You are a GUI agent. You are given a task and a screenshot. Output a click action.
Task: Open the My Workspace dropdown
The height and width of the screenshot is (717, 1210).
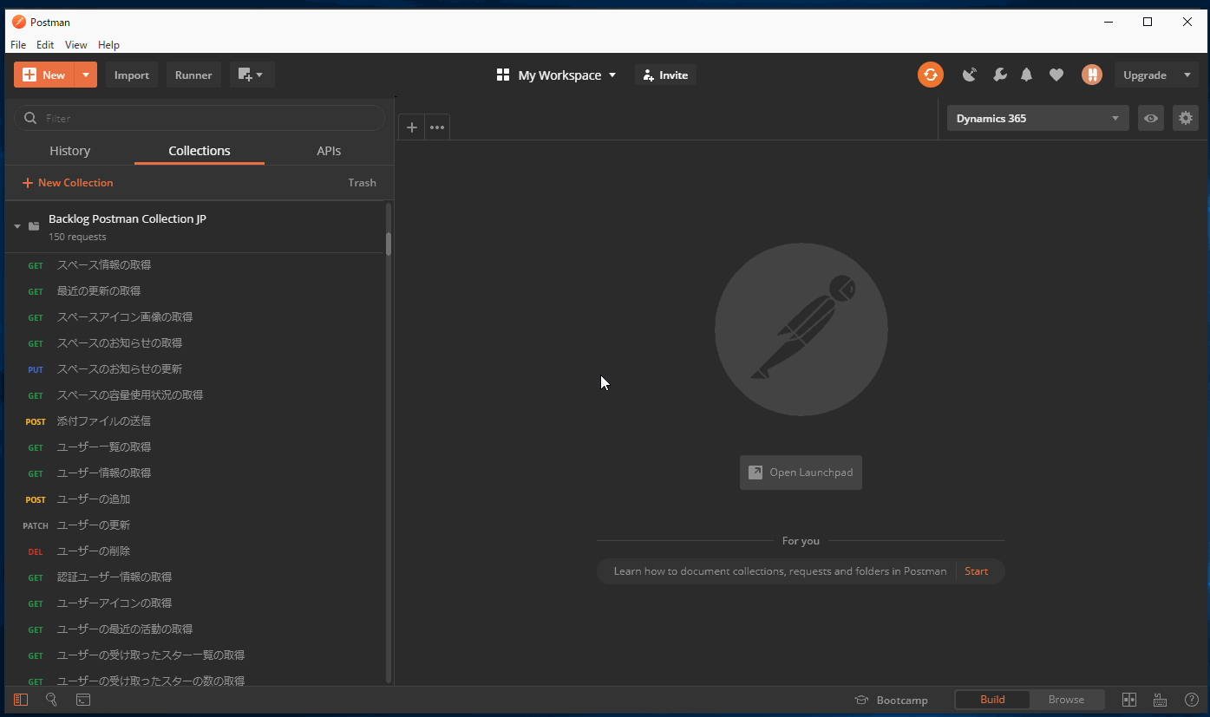[x=556, y=75]
